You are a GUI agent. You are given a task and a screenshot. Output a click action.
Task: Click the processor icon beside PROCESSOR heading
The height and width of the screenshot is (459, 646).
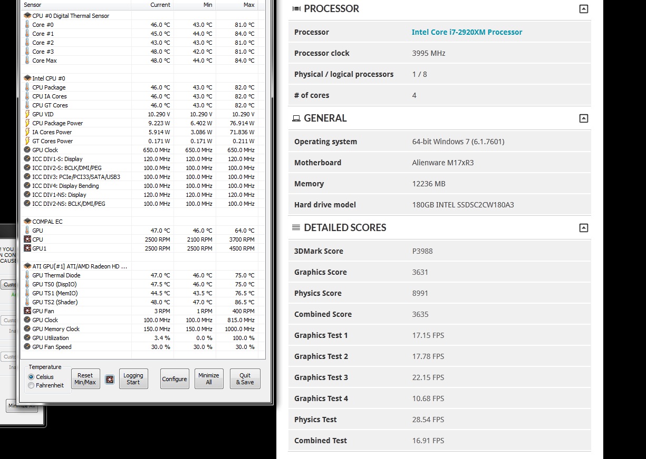pyautogui.click(x=296, y=9)
